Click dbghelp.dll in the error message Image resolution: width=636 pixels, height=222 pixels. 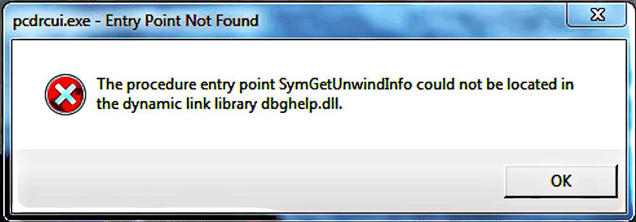point(301,104)
